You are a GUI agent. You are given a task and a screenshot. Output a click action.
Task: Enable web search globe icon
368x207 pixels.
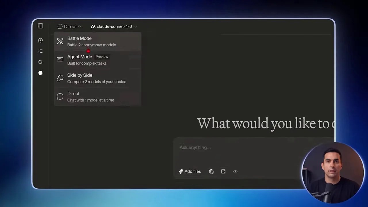[x=211, y=171]
